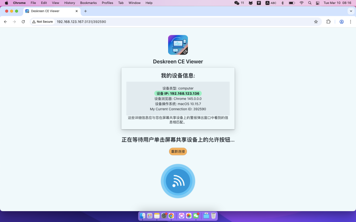The width and height of the screenshot is (356, 222).
Task: Open the Edit menu
Action: pyautogui.click(x=44, y=3)
